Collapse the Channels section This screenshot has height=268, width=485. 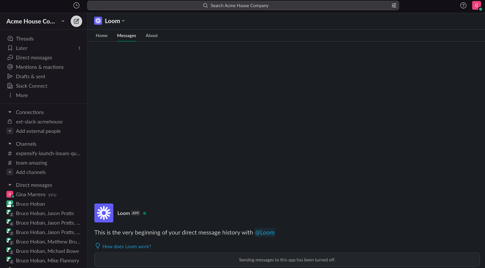coord(10,144)
